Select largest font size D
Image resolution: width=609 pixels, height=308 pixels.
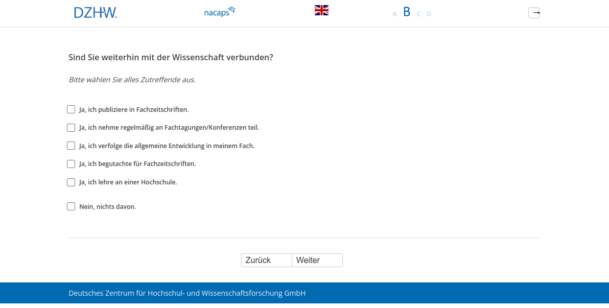(429, 14)
